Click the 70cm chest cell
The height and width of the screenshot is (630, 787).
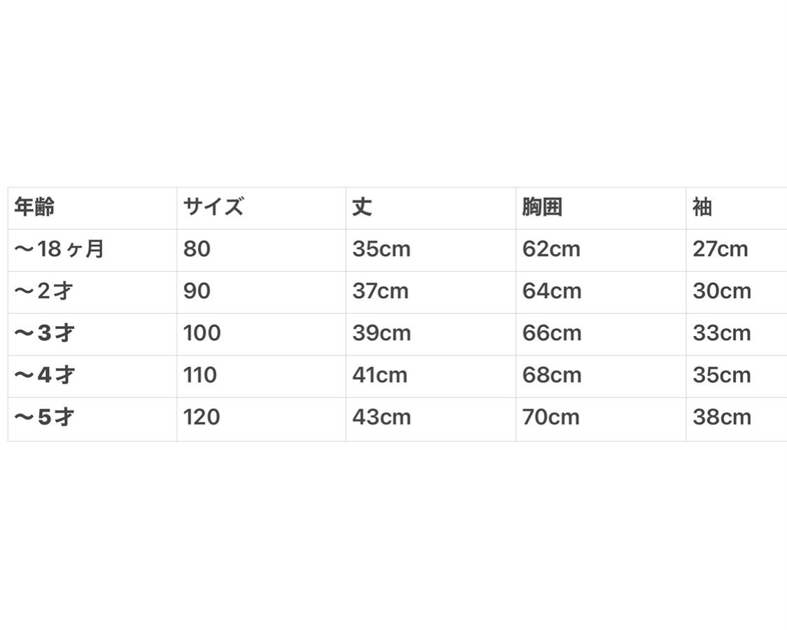[551, 418]
